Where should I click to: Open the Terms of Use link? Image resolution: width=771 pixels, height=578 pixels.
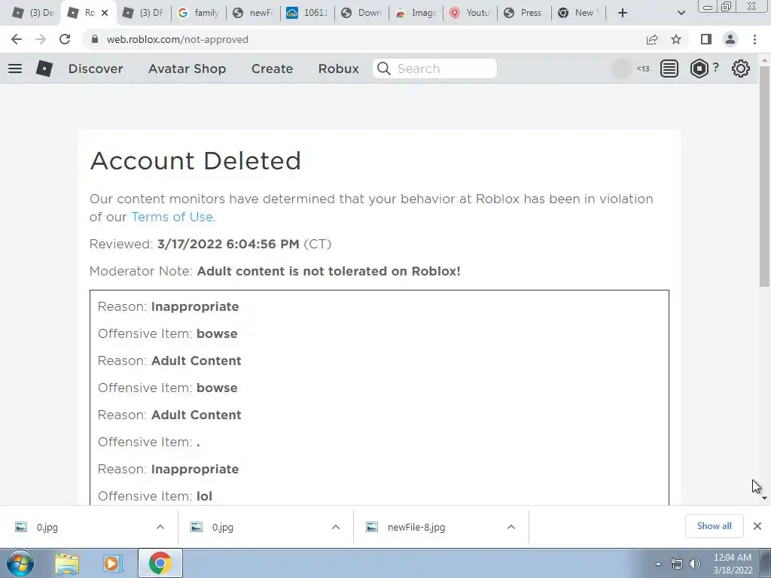click(172, 217)
